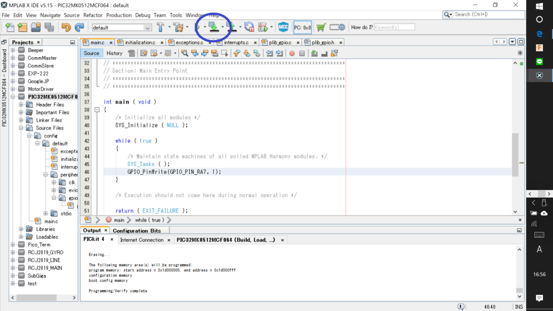Image resolution: width=553 pixels, height=311 pixels.
Task: Click the Search magnifier icon in the top-right search box
Action: (447, 15)
